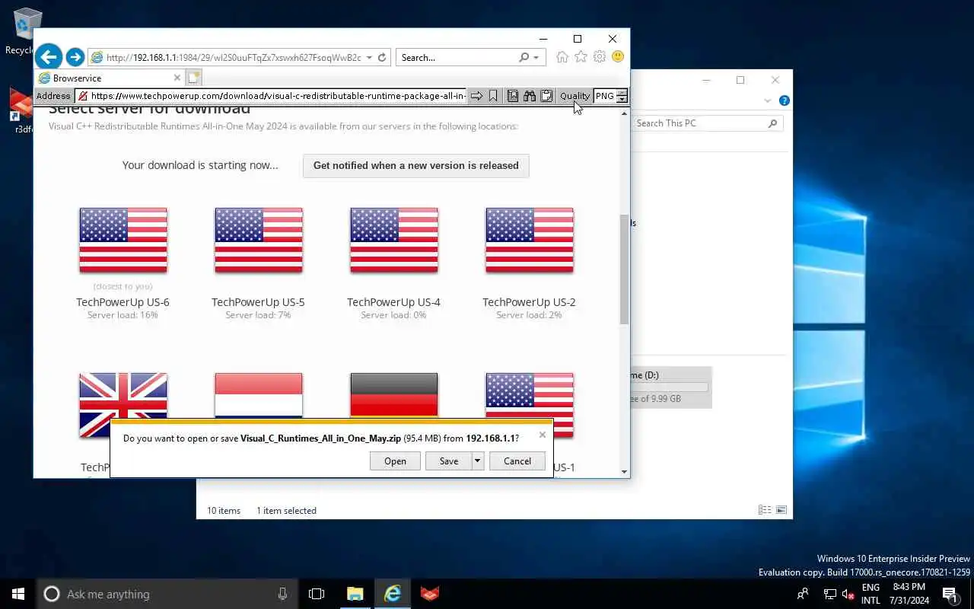This screenshot has width=974, height=609.
Task: Click the Go arrow in Browservice bar
Action: coord(476,96)
